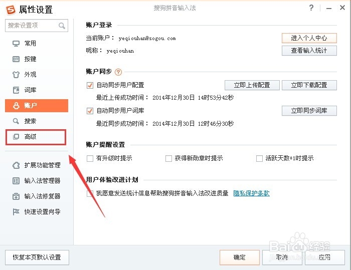
Task: Open the 外观 (Appearance) settings section
Action: [30, 75]
